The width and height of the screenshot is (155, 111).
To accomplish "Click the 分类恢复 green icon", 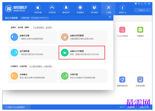I will pyautogui.click(x=65, y=76).
